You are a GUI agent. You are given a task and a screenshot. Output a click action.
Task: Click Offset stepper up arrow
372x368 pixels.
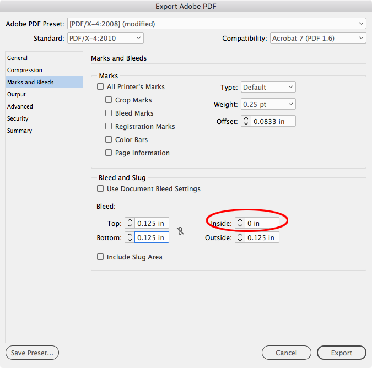click(x=246, y=118)
